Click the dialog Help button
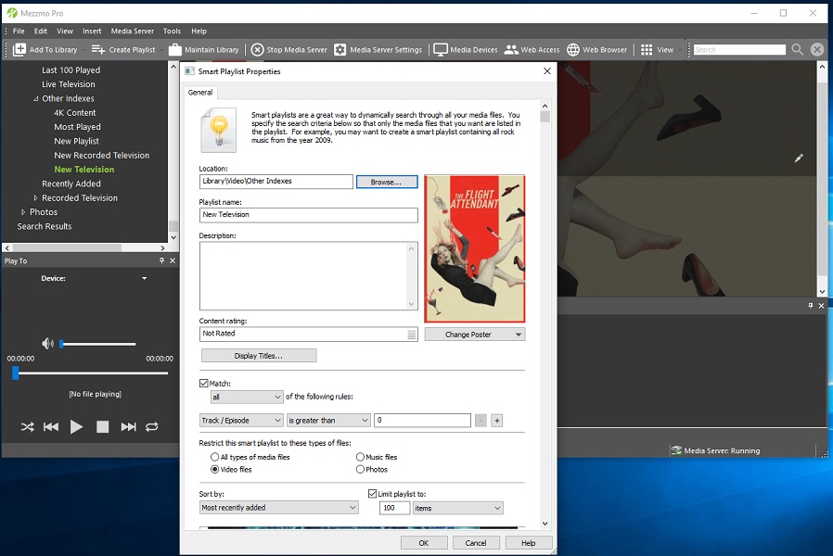 coord(529,543)
